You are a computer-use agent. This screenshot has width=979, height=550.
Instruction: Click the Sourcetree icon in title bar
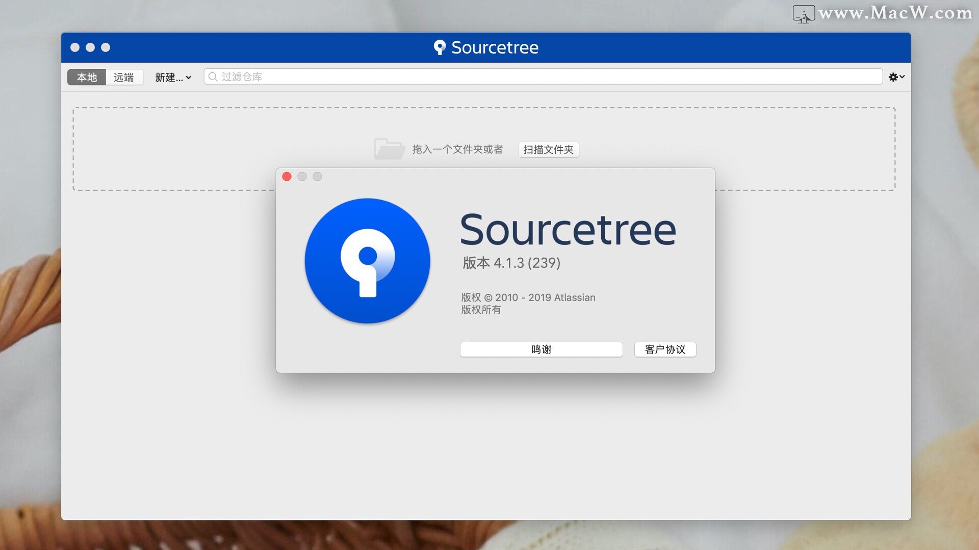[440, 47]
